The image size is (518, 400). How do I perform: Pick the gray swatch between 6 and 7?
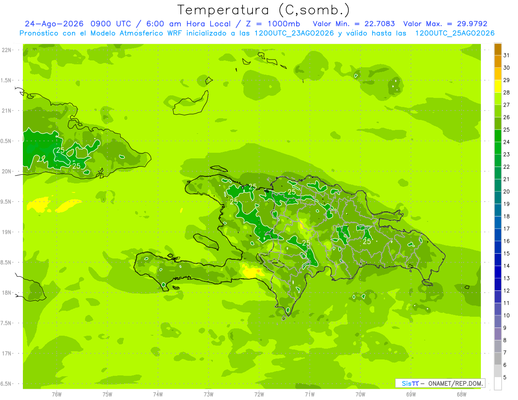point(498,359)
